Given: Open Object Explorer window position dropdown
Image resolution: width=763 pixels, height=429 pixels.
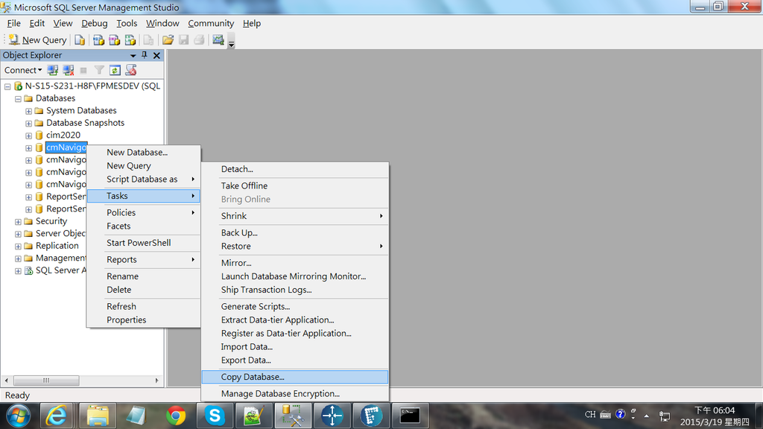Looking at the screenshot, I should click(133, 55).
